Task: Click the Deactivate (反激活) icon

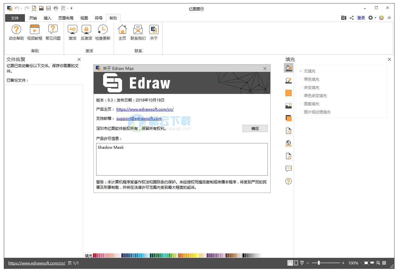Action: (86, 30)
